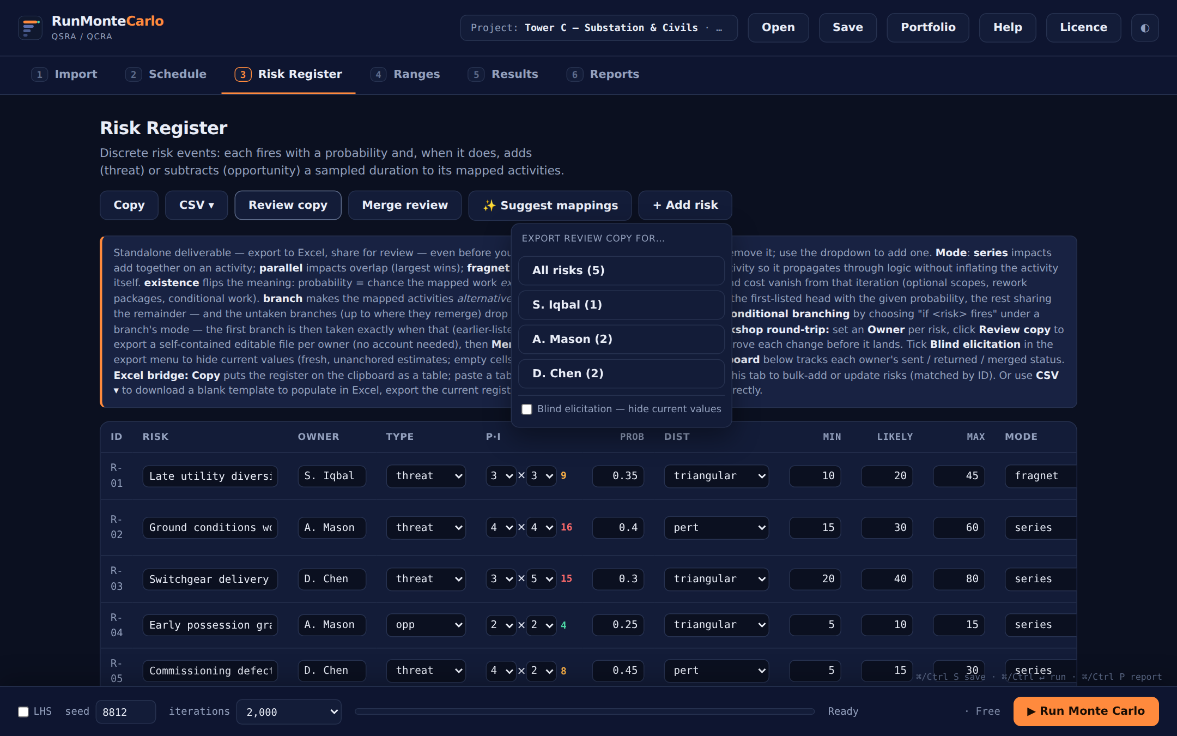The width and height of the screenshot is (1177, 736).
Task: Edit R-01 probability 0.35 field
Action: [618, 476]
